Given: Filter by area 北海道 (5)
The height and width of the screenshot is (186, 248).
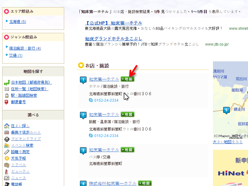Looking at the screenshot, I should tap(18, 21).
